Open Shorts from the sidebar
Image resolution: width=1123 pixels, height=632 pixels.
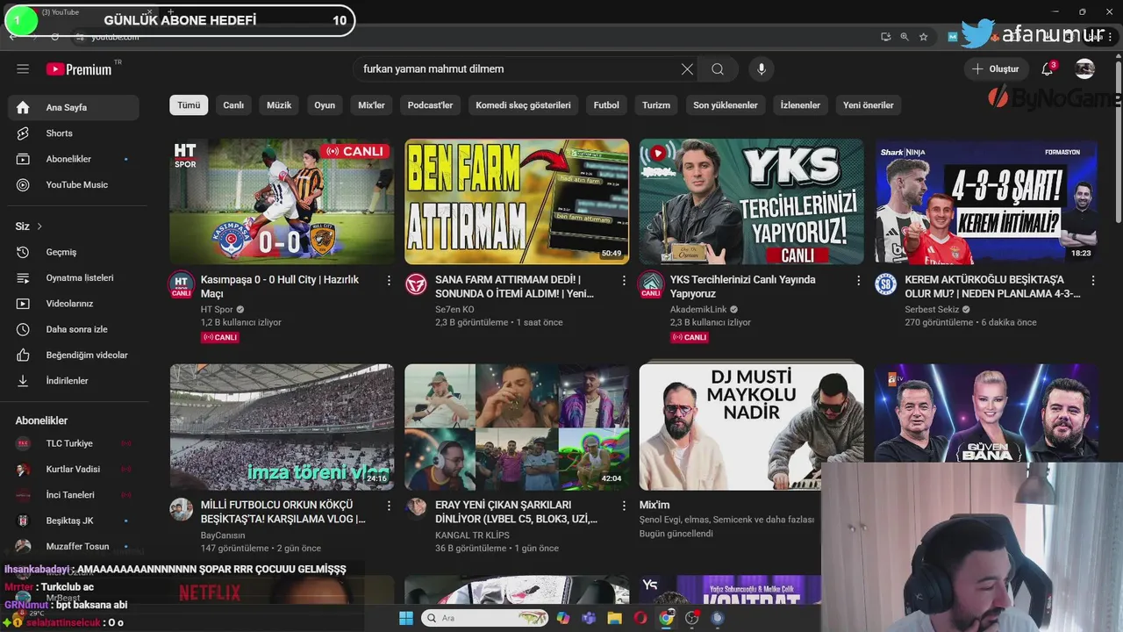pyautogui.click(x=74, y=133)
